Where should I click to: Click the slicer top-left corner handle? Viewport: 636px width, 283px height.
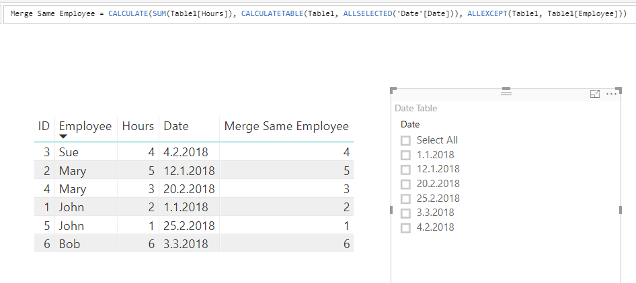tap(393, 90)
